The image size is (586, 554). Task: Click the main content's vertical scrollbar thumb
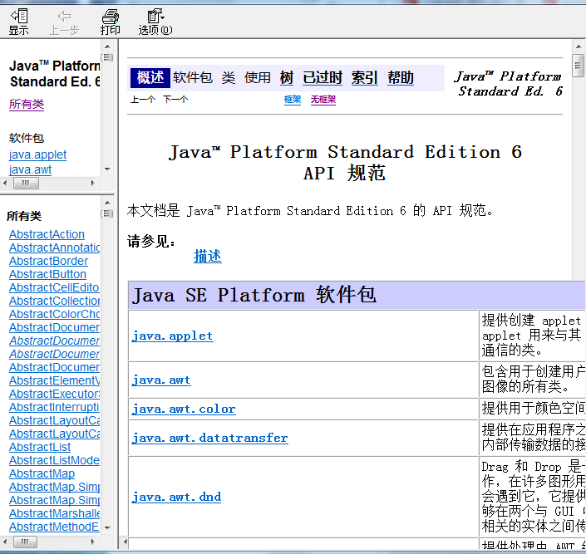(x=579, y=65)
